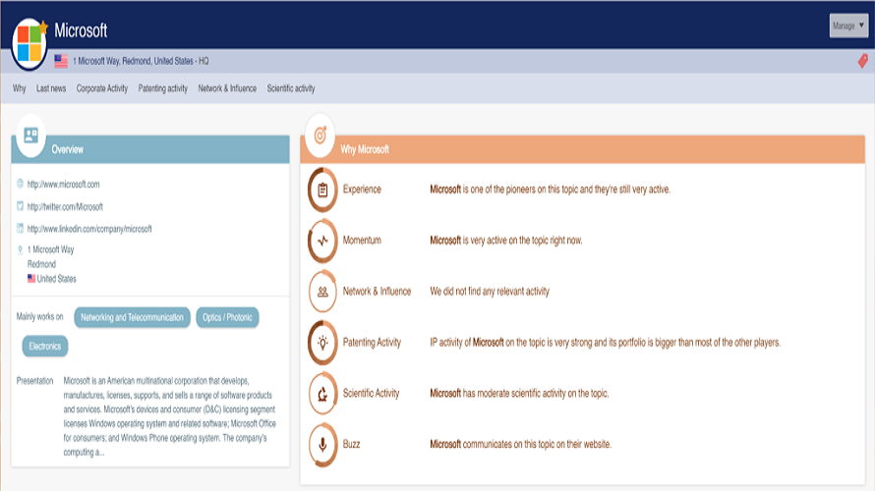
Task: Click the Momentum pulse icon
Action: [x=322, y=241]
